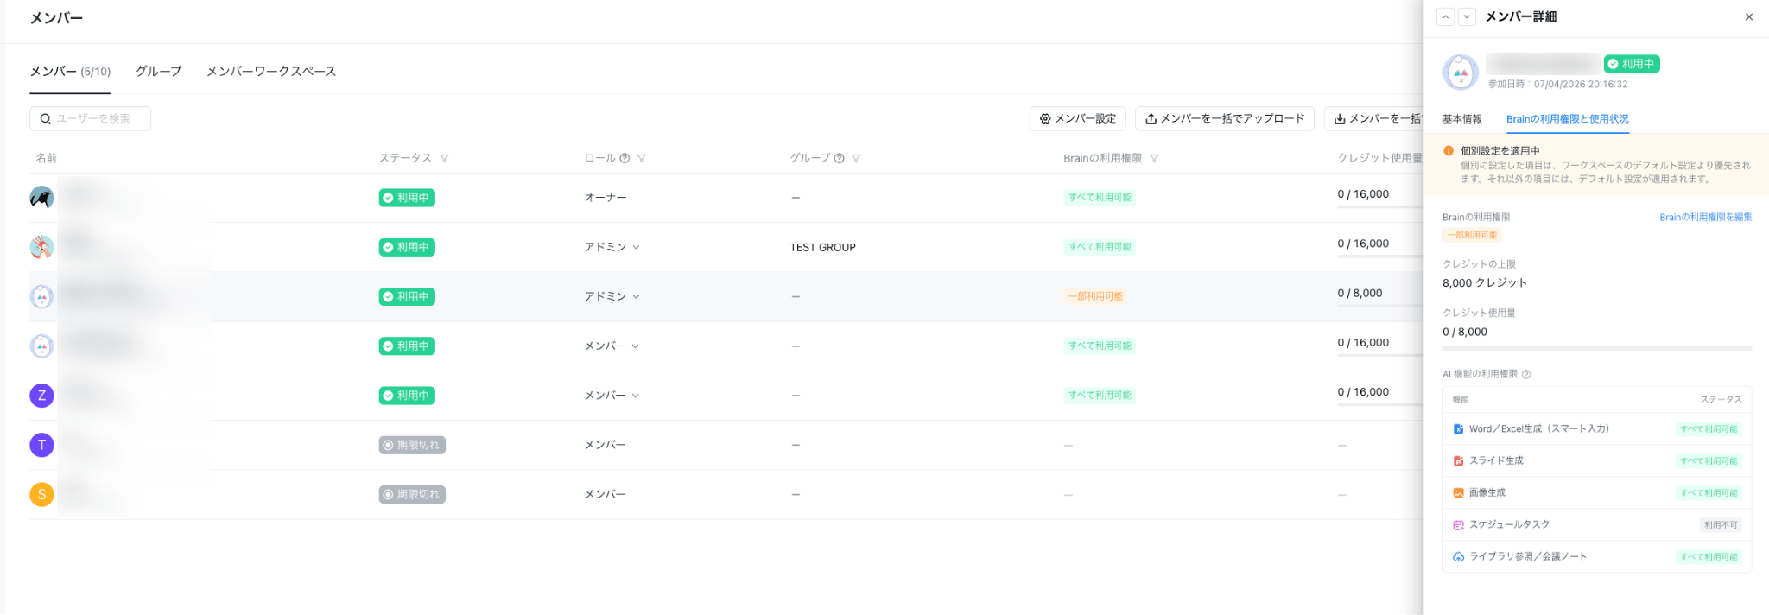This screenshot has width=1769, height=615.
Task: Click the member avatar in メンバー詳細 panel
Action: (1461, 73)
